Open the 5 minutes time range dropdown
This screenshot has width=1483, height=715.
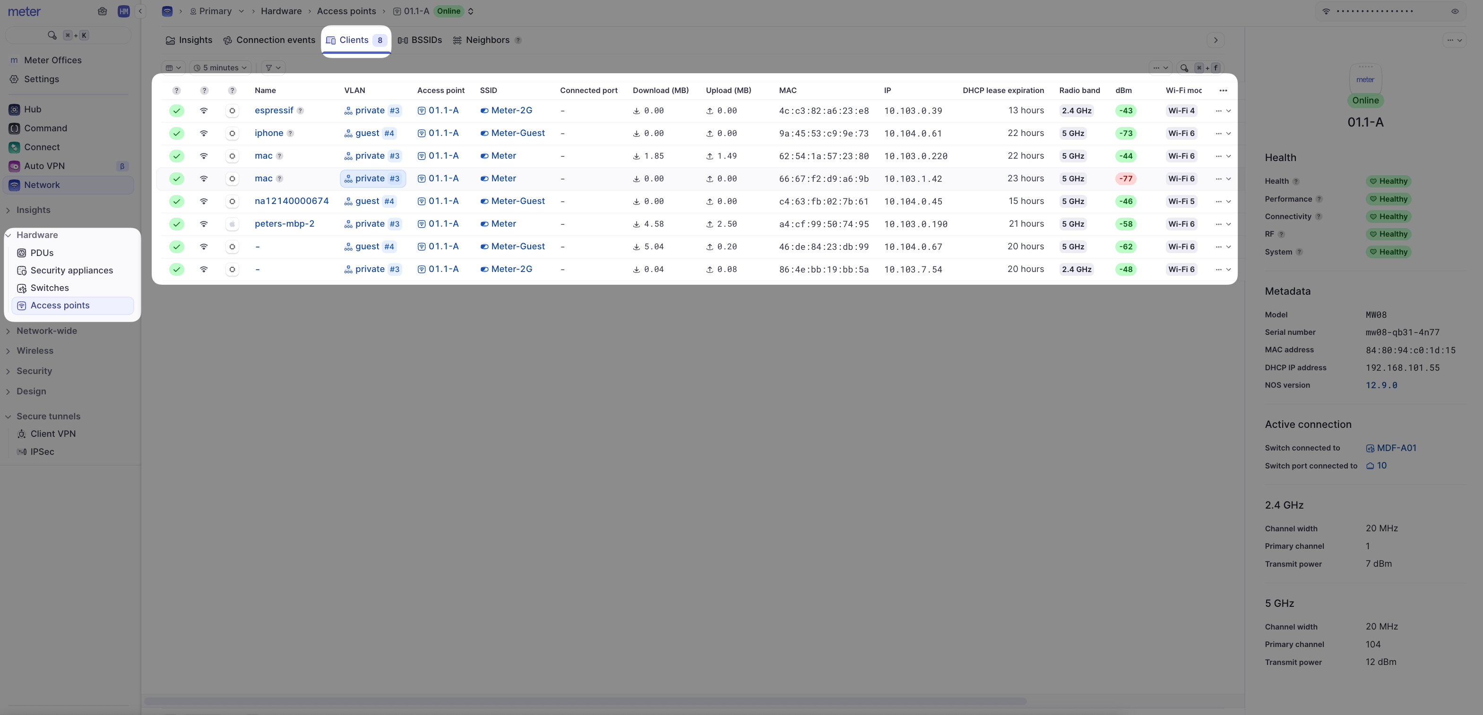pos(221,68)
